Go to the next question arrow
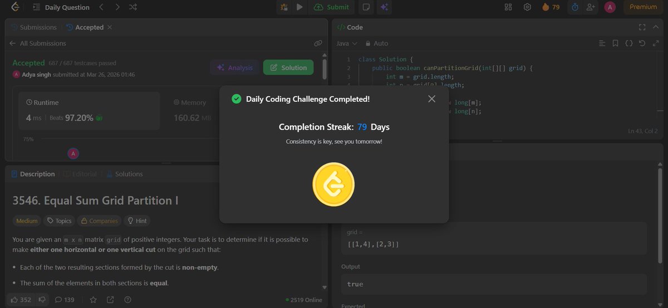668x308 pixels. coord(117,7)
